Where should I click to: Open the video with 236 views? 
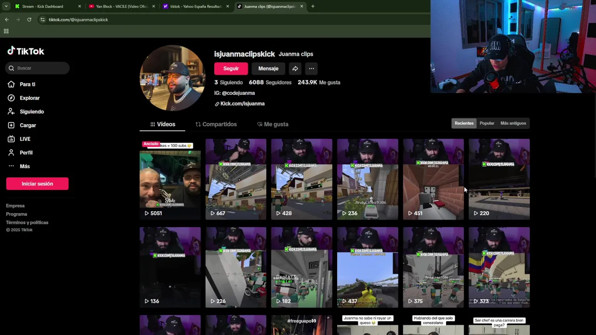click(368, 179)
